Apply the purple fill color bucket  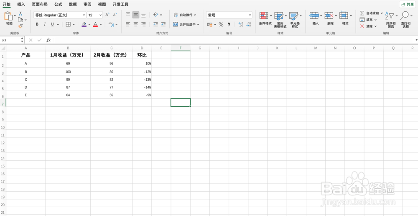[84, 24]
